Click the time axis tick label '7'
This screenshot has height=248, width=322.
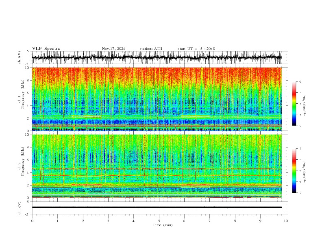[210, 221]
